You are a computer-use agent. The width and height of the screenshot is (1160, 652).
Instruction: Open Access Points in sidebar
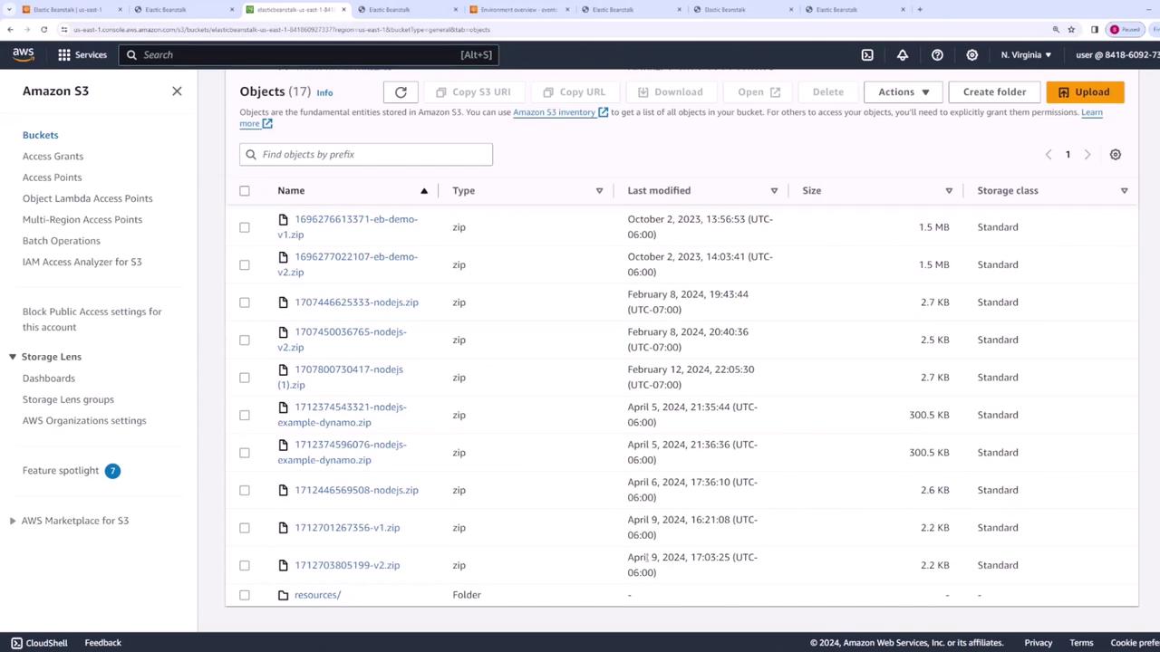coord(52,177)
